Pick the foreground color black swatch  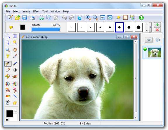coord(10,114)
